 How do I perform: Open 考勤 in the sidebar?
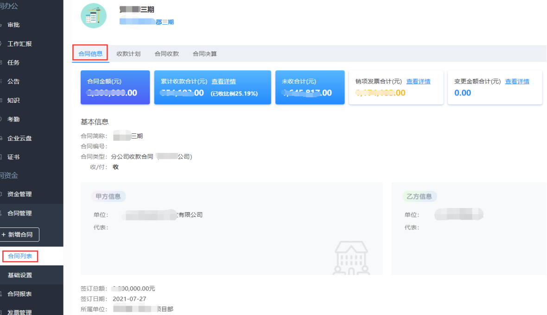[13, 120]
